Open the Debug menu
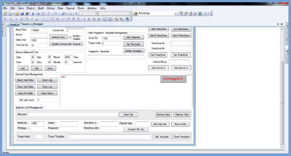This screenshot has width=291, height=156. click(51, 8)
